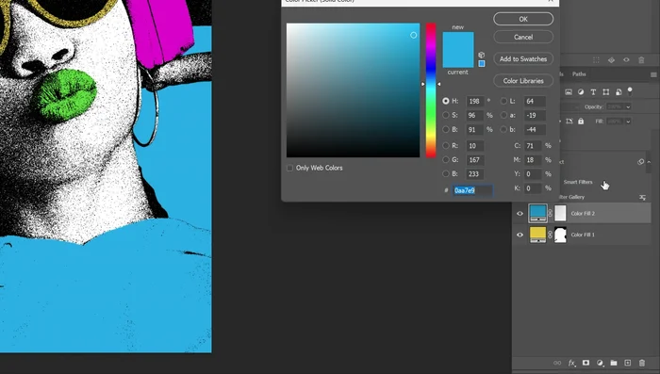Toggle layer filtering on/off switch
The image size is (660, 374).
click(630, 90)
